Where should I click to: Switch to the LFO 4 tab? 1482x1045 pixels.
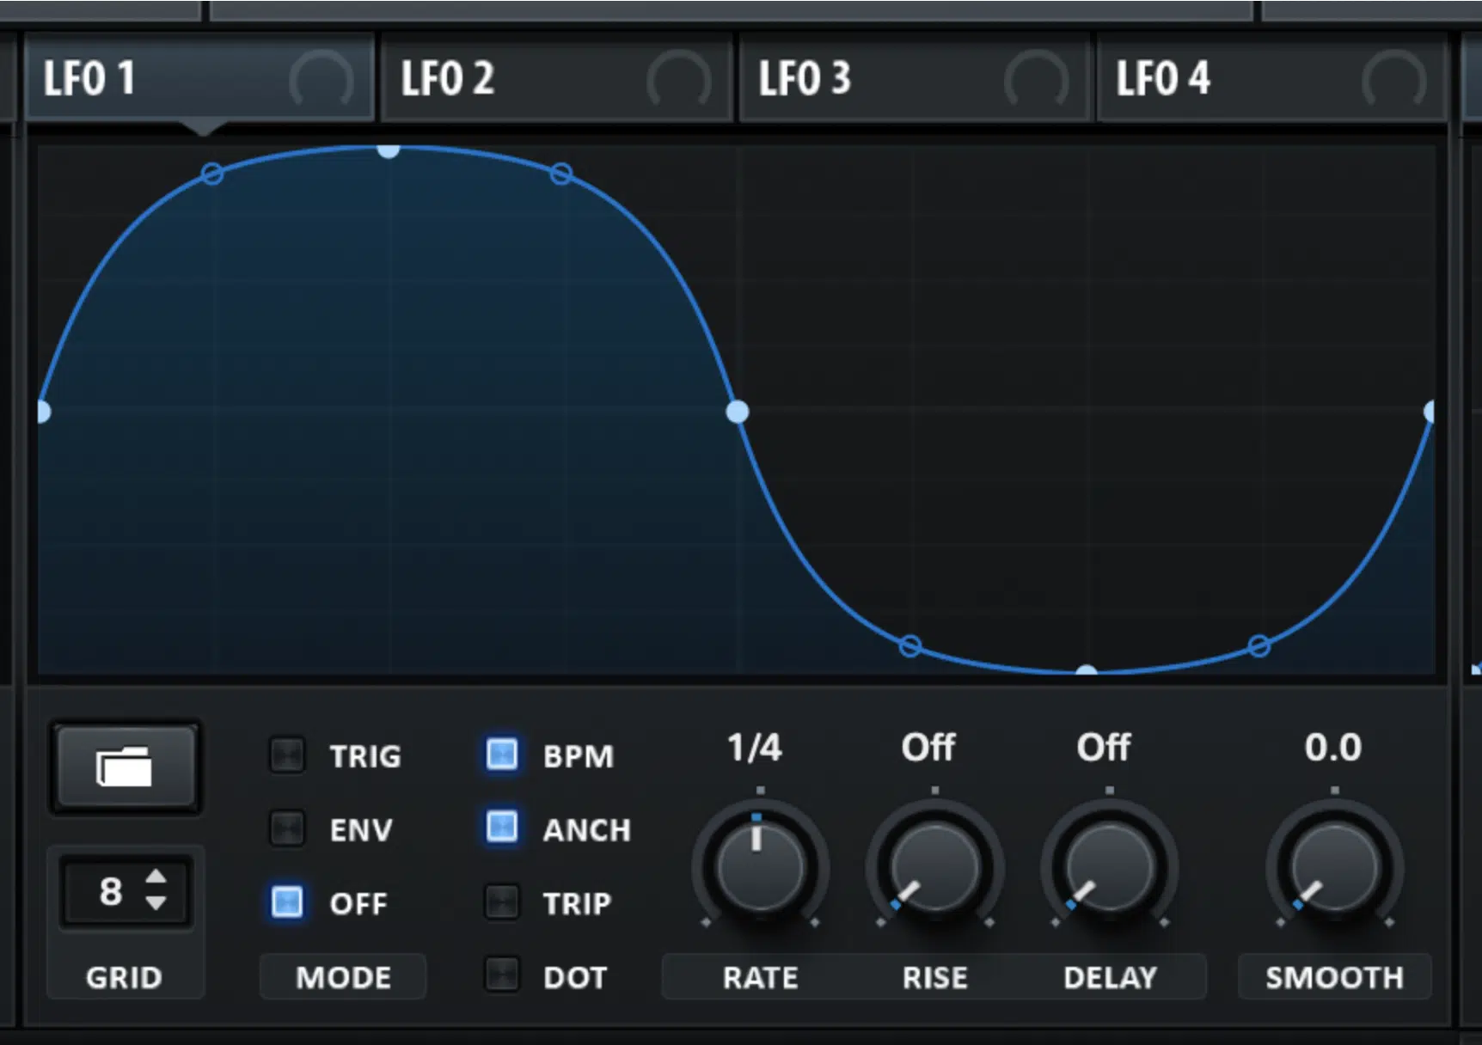(1271, 78)
